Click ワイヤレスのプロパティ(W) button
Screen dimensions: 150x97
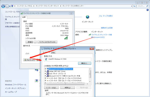point(47,42)
